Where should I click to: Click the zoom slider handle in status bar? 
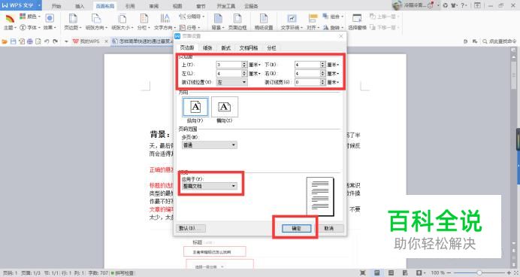479,272
